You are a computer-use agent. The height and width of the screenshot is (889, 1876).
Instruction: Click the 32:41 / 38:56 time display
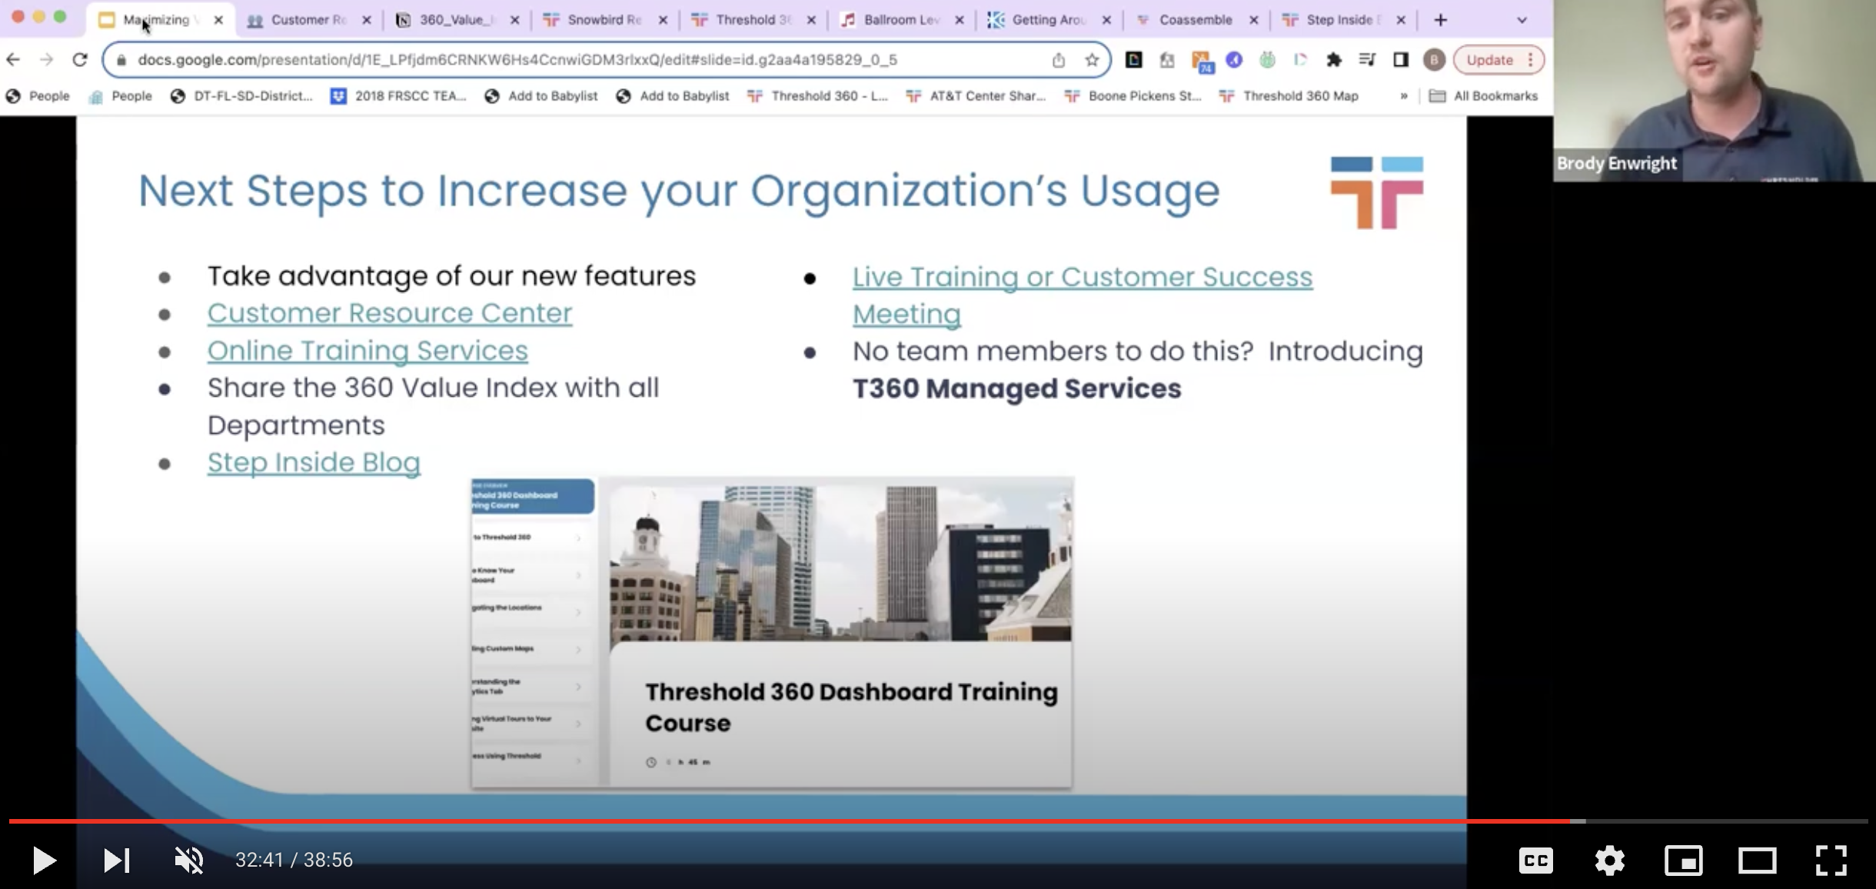click(x=294, y=860)
